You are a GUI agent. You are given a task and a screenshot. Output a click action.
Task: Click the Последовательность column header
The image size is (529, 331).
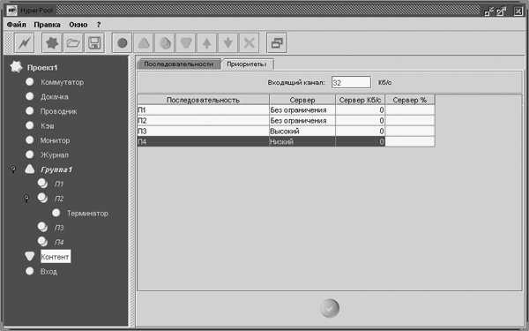pyautogui.click(x=203, y=100)
